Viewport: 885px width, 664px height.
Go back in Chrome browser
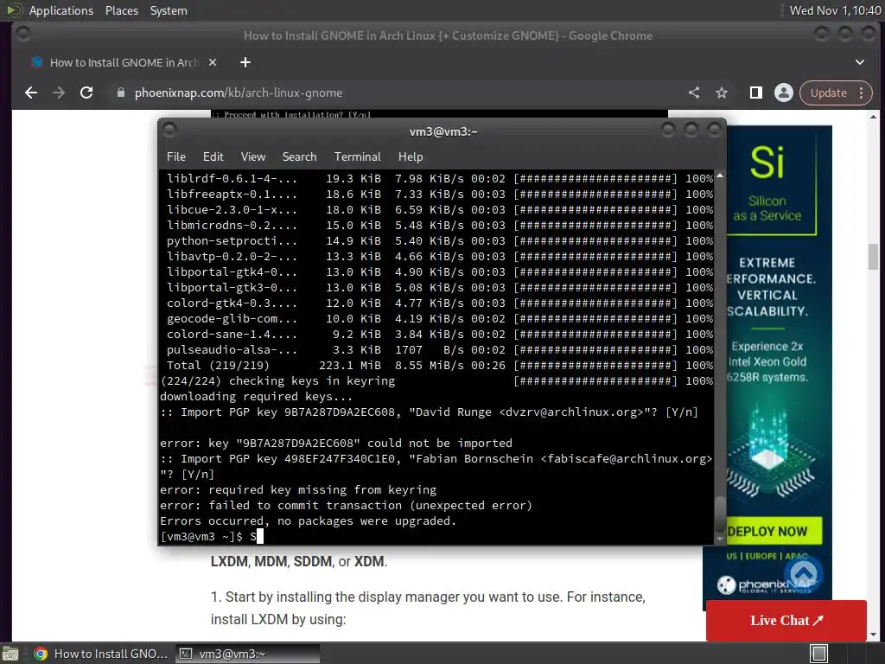point(31,93)
